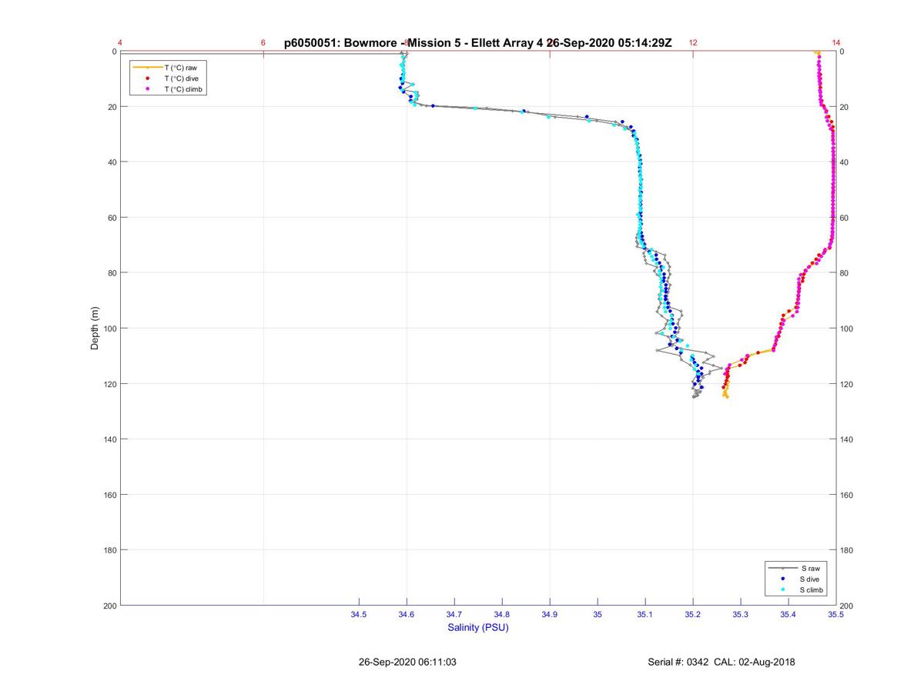Select the 35.3 salinity tick label
The image size is (924, 681).
coord(741,615)
